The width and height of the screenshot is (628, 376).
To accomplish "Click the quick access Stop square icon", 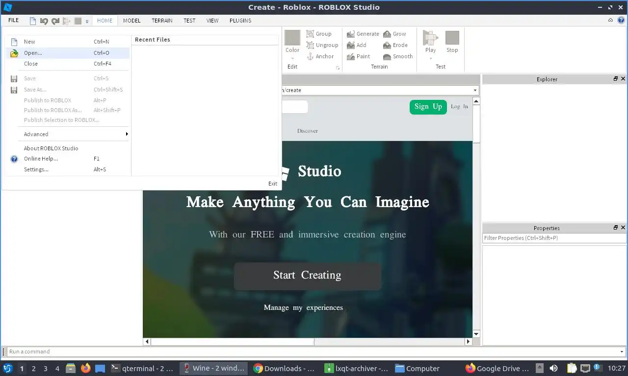I will (78, 21).
